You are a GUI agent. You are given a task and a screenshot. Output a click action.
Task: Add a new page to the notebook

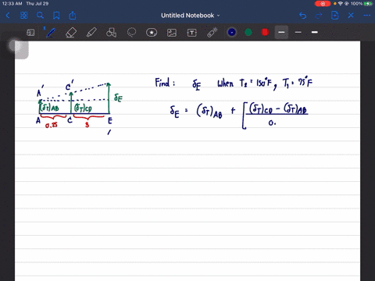(x=334, y=16)
